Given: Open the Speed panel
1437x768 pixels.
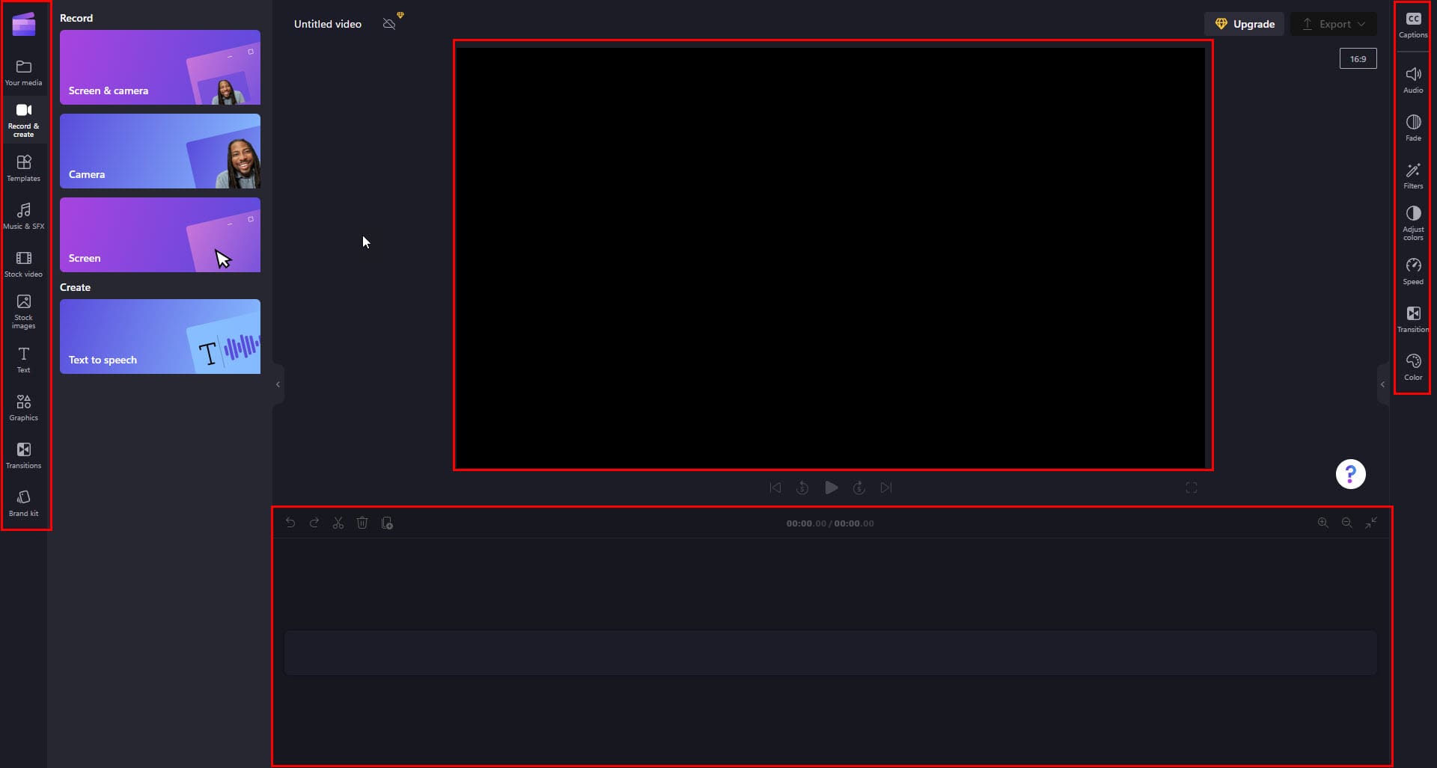Looking at the screenshot, I should pyautogui.click(x=1413, y=271).
